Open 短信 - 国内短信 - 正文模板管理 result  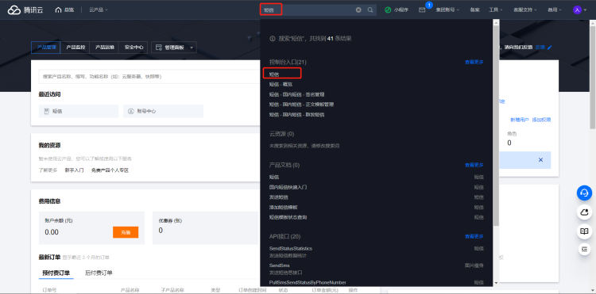point(301,104)
